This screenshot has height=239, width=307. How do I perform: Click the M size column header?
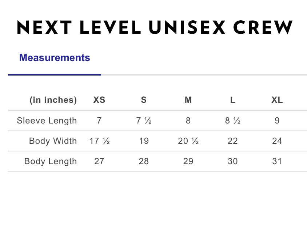tap(188, 100)
